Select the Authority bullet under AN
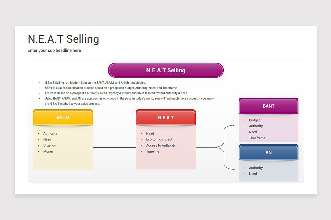 coord(256,168)
